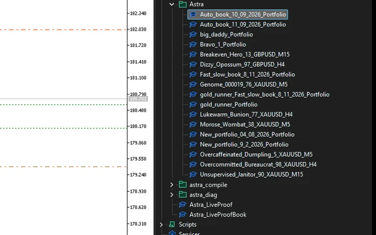Expand the Scripts node
This screenshot has width=376, height=235.
[x=161, y=225]
